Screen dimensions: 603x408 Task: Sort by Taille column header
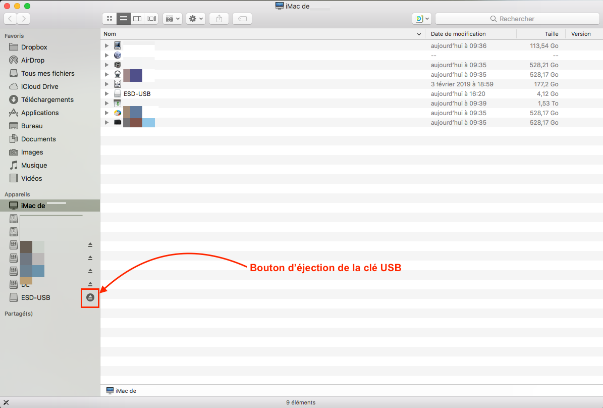(551, 34)
